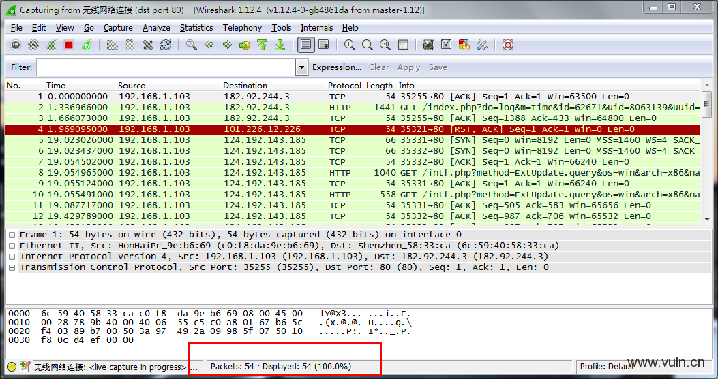Jump to the last packet

[280, 45]
